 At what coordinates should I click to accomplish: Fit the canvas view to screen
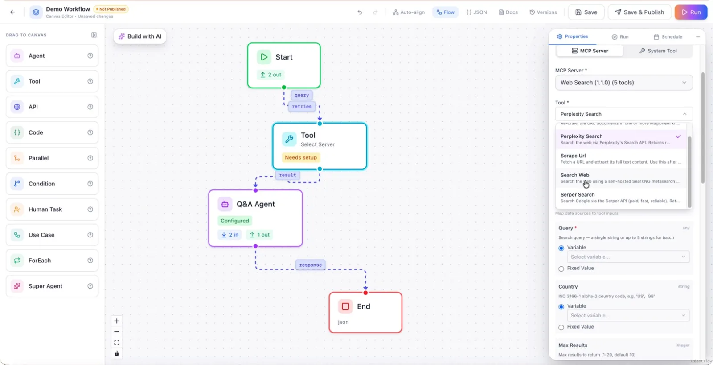coord(117,343)
